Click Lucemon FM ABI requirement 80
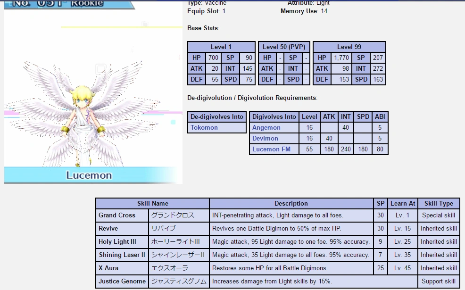465x290 pixels. pyautogui.click(x=380, y=149)
